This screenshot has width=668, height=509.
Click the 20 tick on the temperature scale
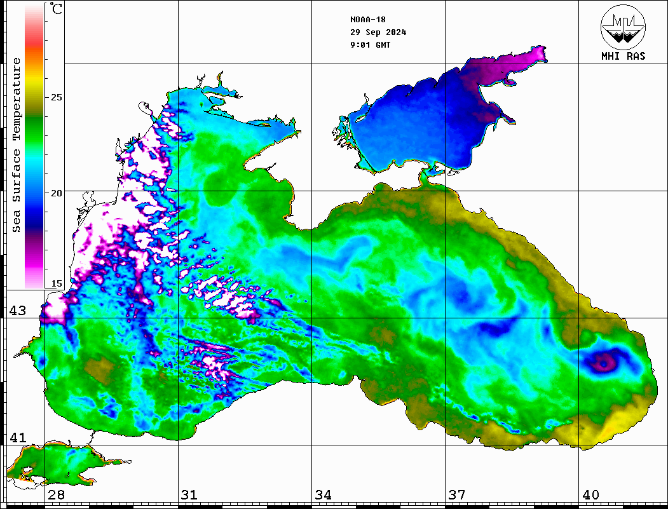[56, 193]
